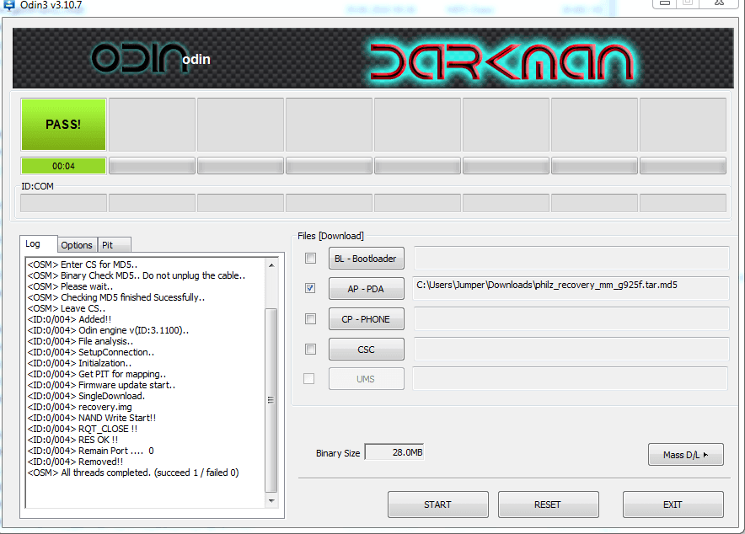Open the BL - Bootloader file browser
Image resolution: width=745 pixels, height=534 pixels.
coord(367,259)
